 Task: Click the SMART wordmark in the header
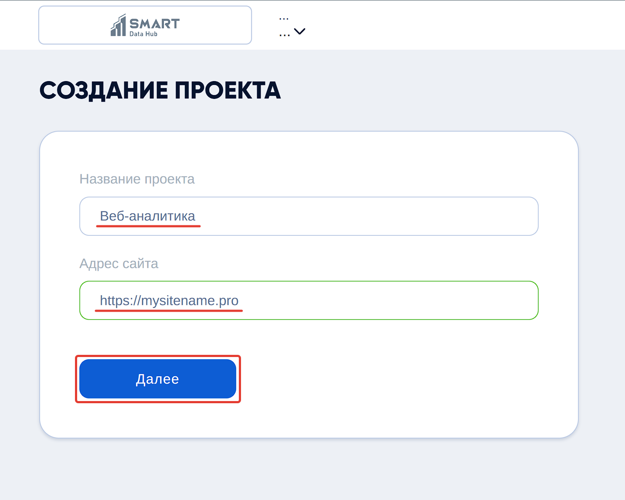[x=154, y=24]
